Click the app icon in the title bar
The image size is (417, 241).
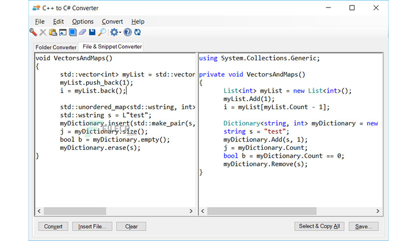[x=36, y=8]
